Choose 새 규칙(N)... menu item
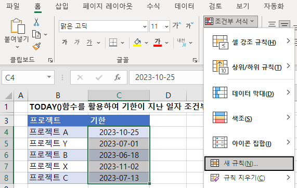297x188 pixels. point(249,164)
